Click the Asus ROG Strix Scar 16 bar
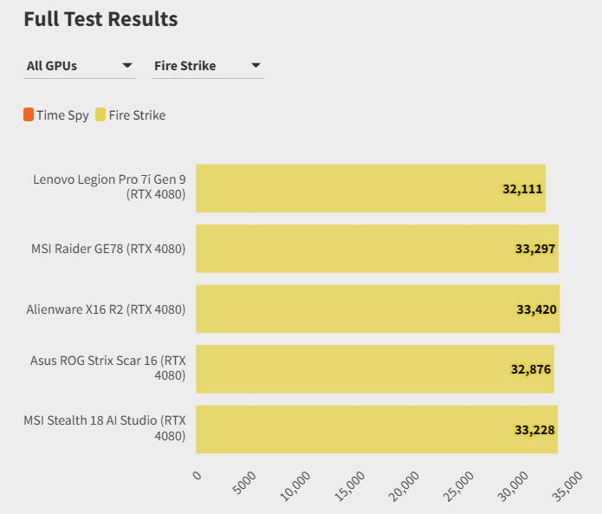 click(x=346, y=369)
